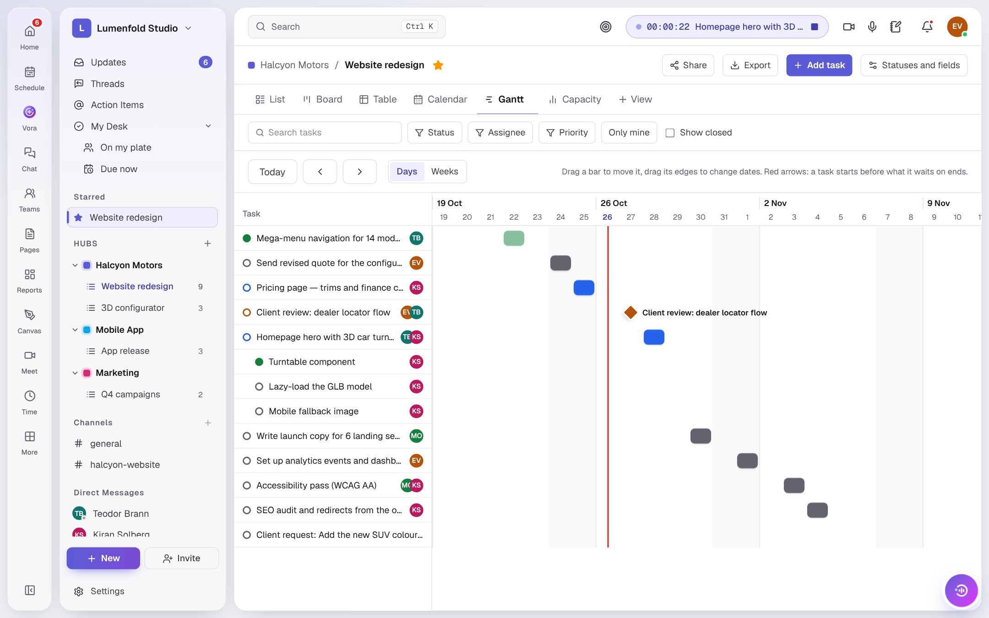Collapse the My Desk section
The image size is (989, 618).
pos(208,126)
